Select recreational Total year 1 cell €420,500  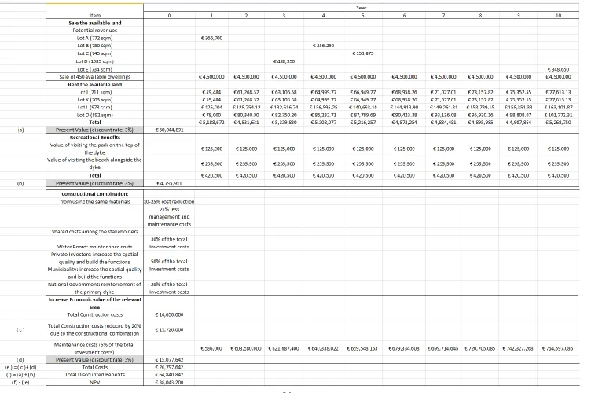[212, 175]
